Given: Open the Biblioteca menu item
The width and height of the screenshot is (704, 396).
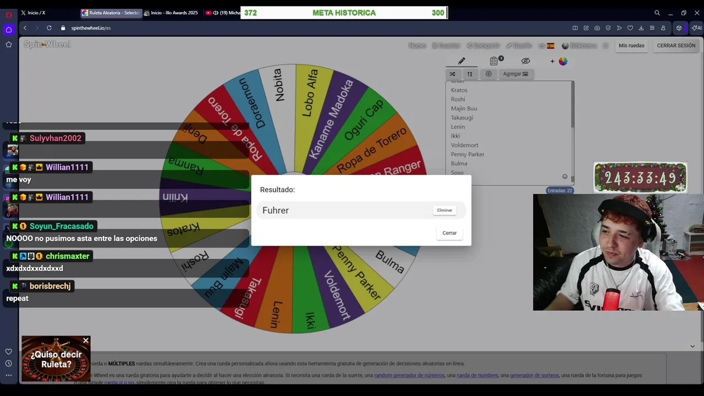Looking at the screenshot, I should pos(579,46).
